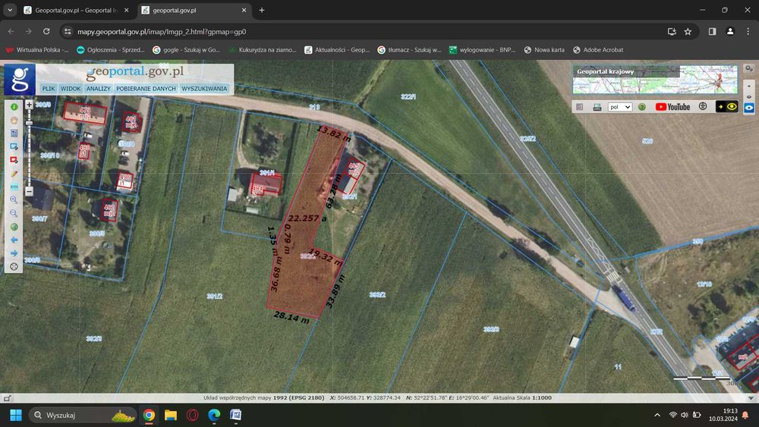Image resolution: width=759 pixels, height=427 pixels.
Task: Open the Aktualności Geoportal bookmark
Action: click(x=337, y=50)
